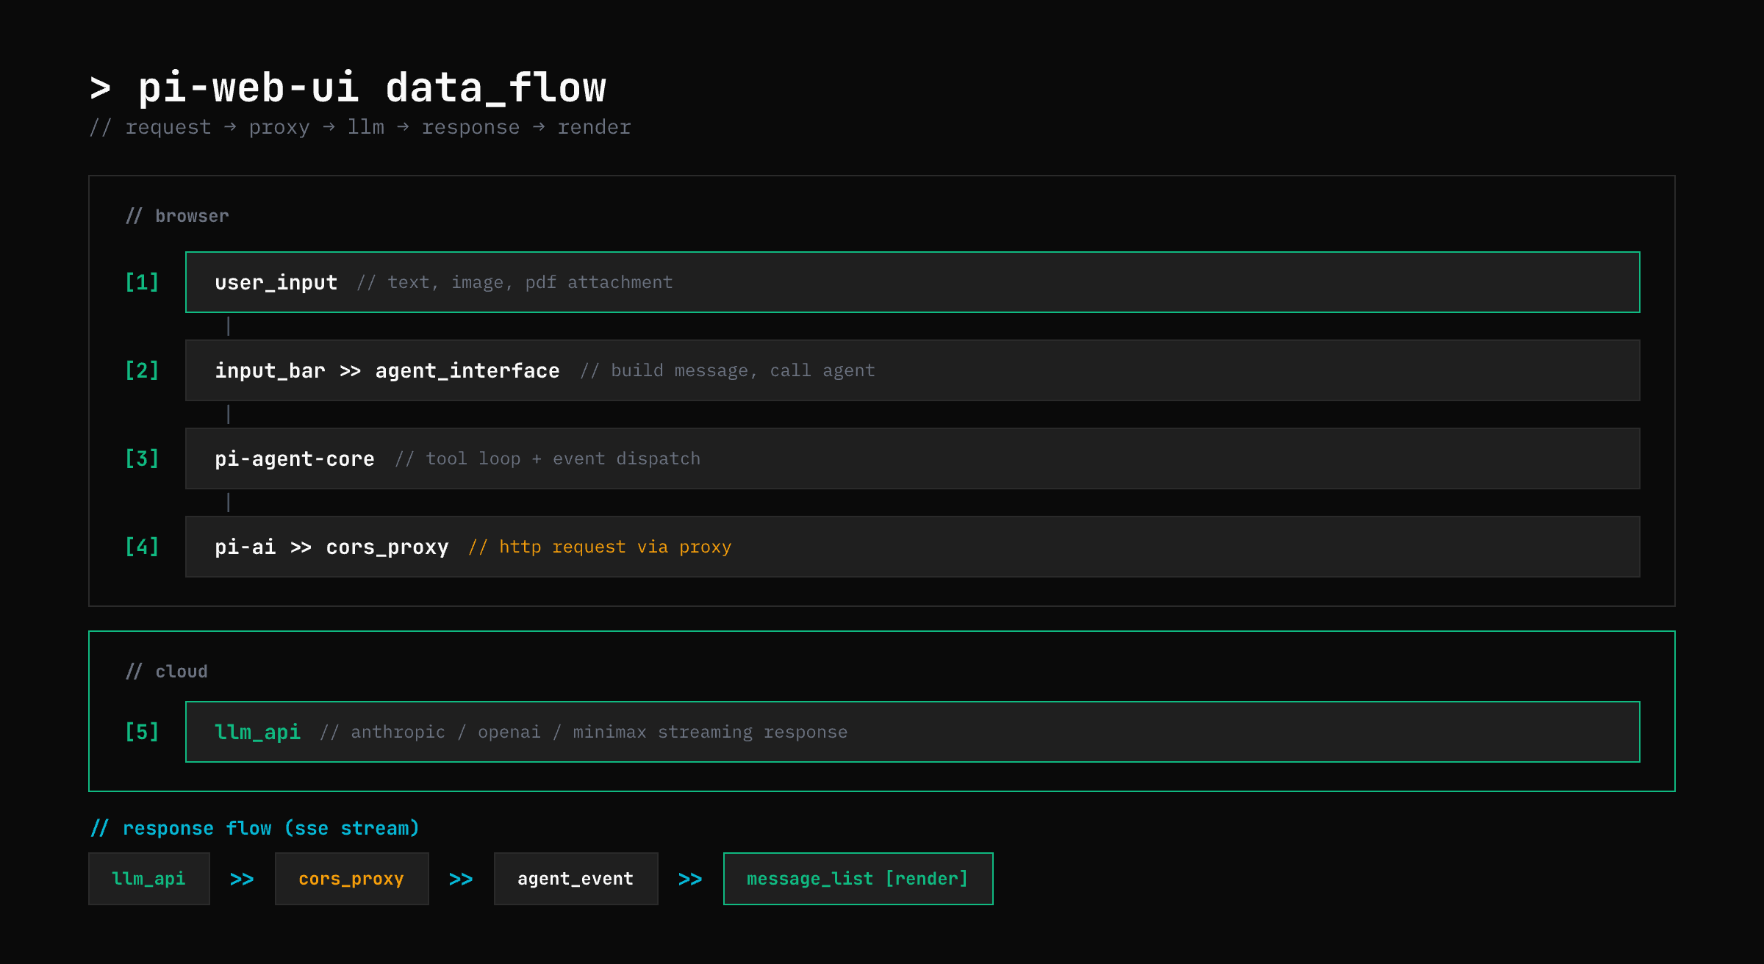The width and height of the screenshot is (1764, 964).
Task: Click the pi-agent-core step box
Action: pyautogui.click(x=912, y=458)
